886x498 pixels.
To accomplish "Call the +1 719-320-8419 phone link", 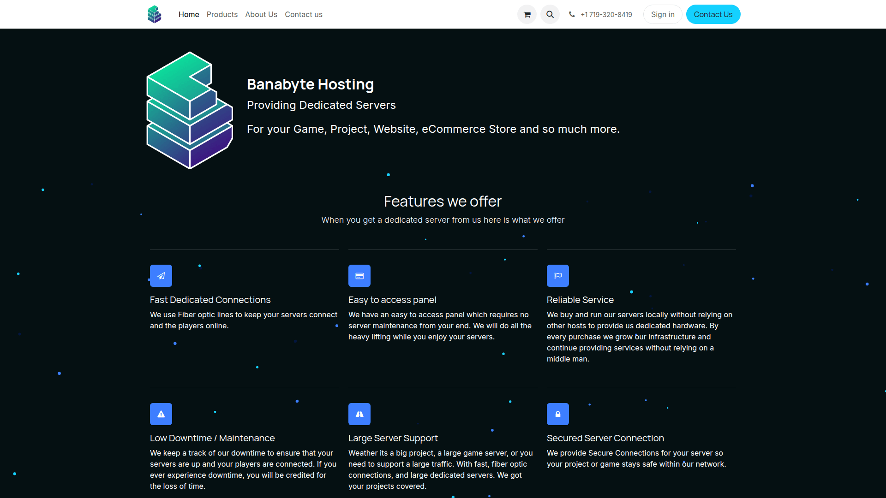I will click(x=606, y=14).
